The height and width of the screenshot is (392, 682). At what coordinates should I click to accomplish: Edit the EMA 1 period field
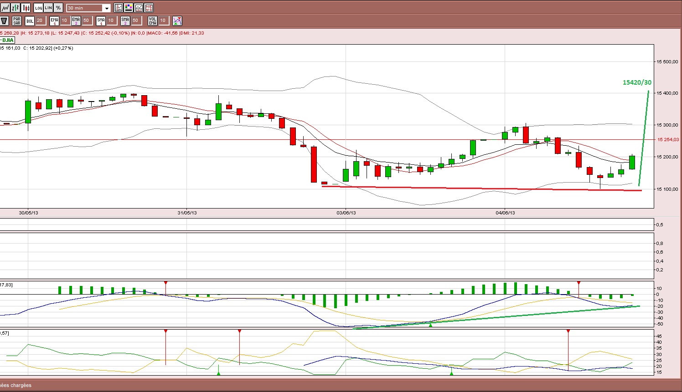[x=65, y=20]
